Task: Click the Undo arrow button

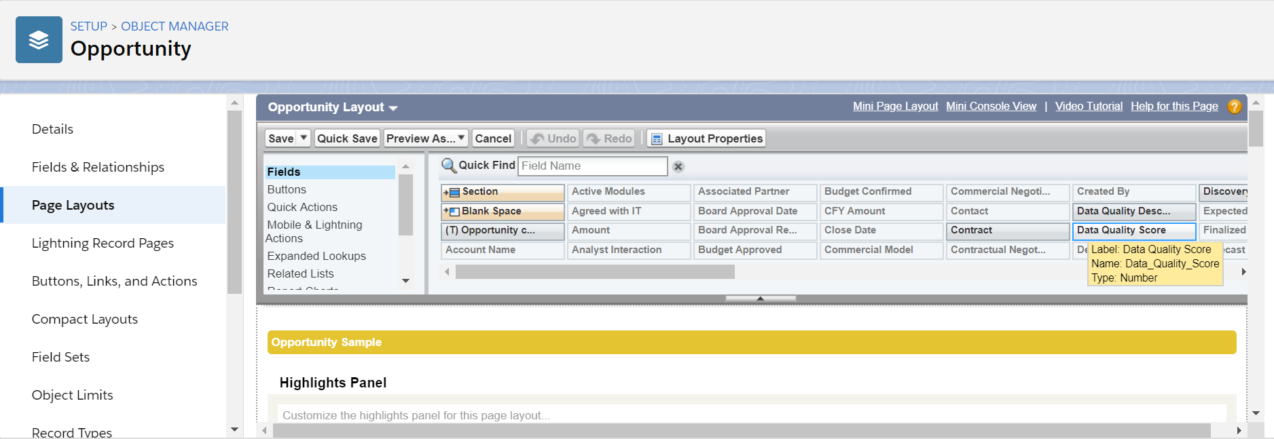Action: point(553,138)
